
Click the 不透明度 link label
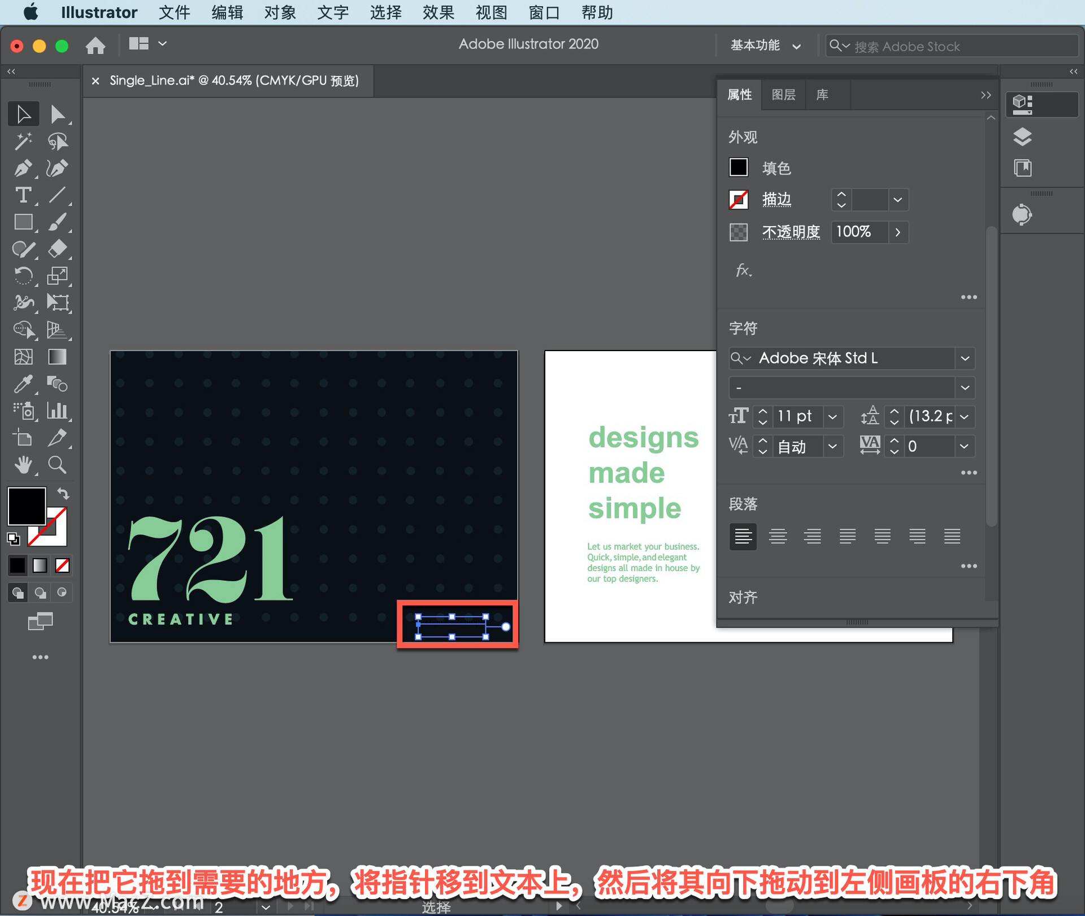point(791,232)
